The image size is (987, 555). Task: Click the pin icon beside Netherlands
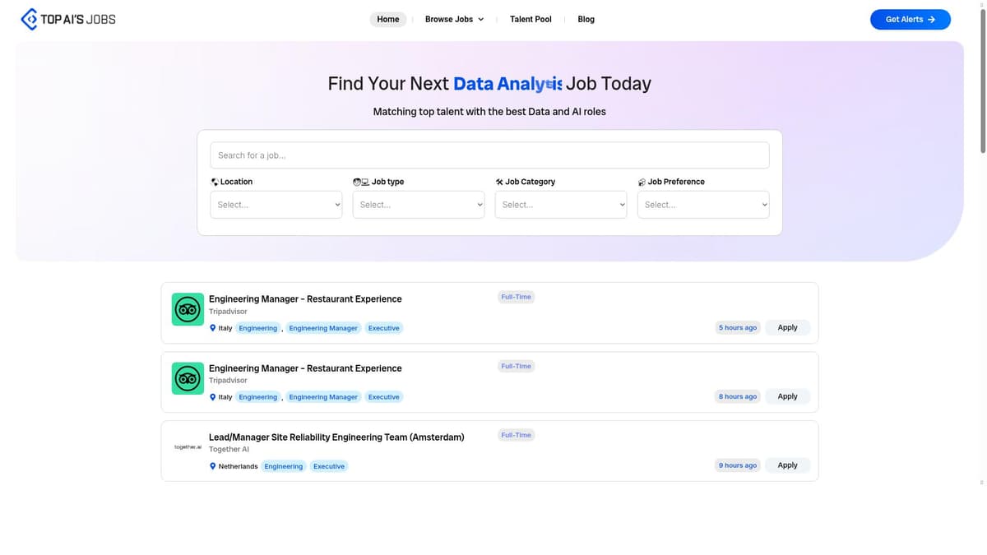[213, 466]
